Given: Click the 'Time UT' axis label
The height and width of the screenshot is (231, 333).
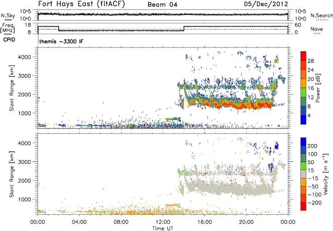Looking at the screenshot, I should pos(163,228).
